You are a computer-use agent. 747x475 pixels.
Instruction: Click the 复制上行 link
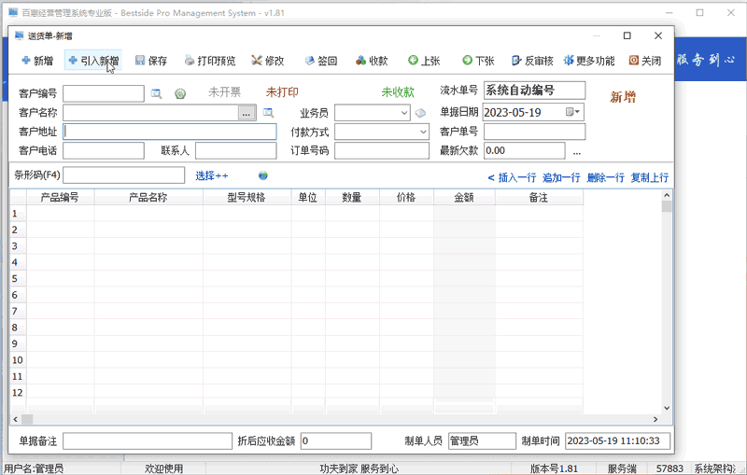pyautogui.click(x=650, y=177)
